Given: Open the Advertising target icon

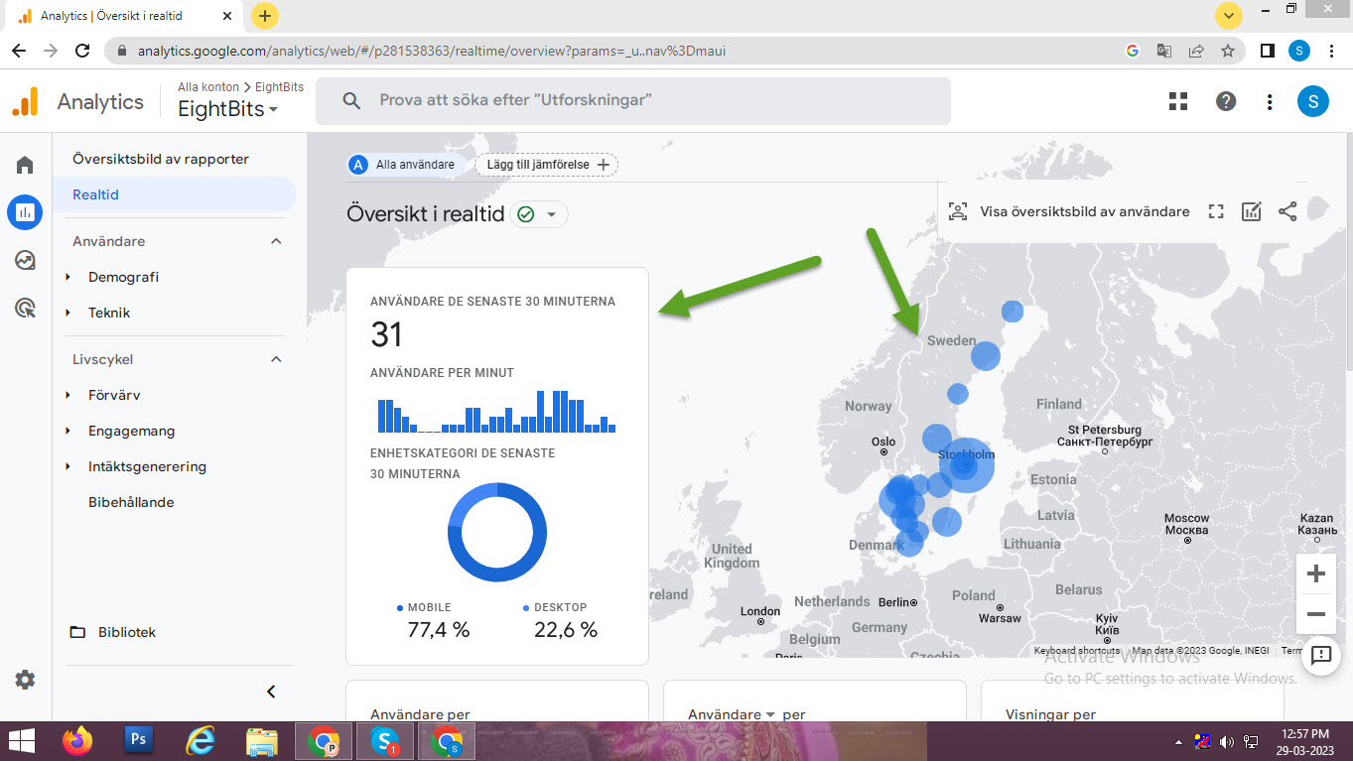Looking at the screenshot, I should click(x=25, y=309).
